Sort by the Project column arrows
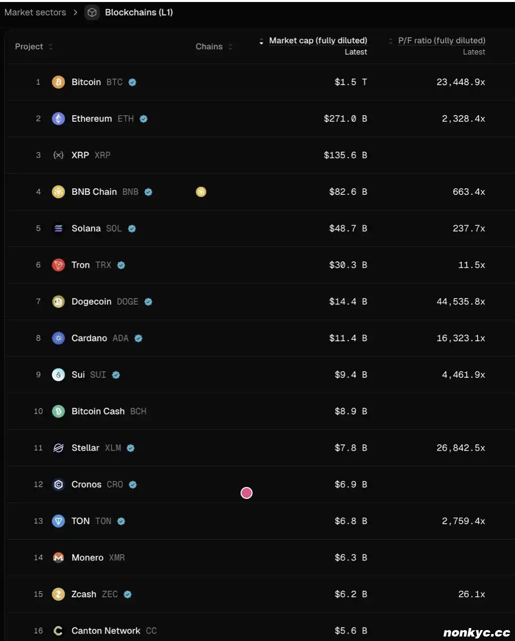This screenshot has height=641, width=515. pos(51,47)
